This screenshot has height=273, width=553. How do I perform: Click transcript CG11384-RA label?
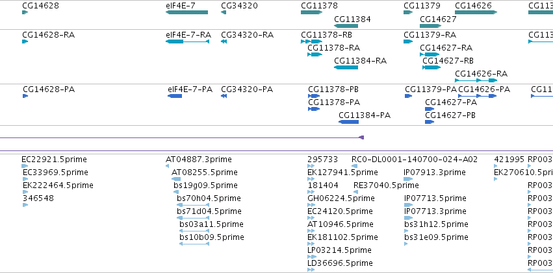[360, 61]
